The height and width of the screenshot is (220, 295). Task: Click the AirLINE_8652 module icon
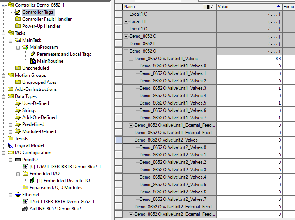click(x=25, y=209)
